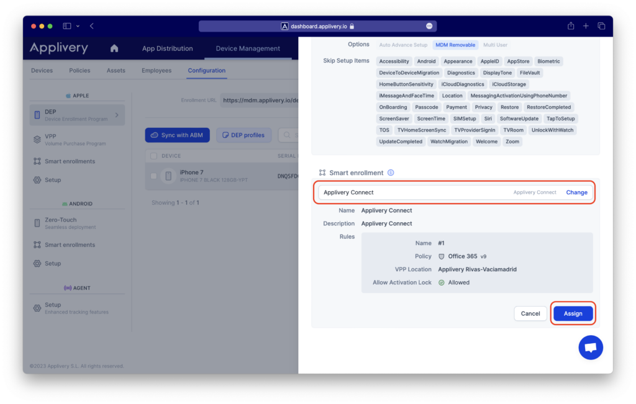This screenshot has height=404, width=636.
Task: Toggle iCloudStorage skip item
Action: pos(509,84)
